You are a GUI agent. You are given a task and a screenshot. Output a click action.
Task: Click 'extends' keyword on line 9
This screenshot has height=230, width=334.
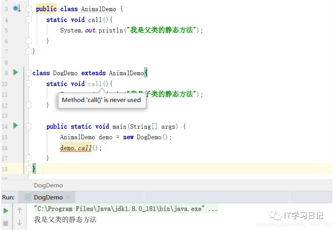(x=94, y=73)
